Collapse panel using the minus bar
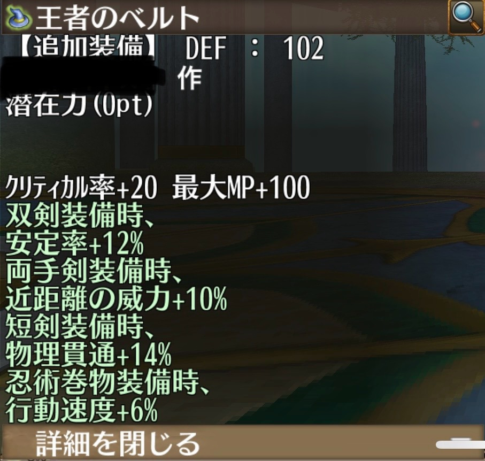Image resolution: width=485 pixels, height=461 pixels. click(460, 444)
